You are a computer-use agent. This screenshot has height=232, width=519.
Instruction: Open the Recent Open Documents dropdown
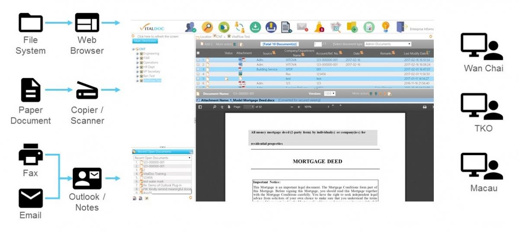click(x=162, y=158)
